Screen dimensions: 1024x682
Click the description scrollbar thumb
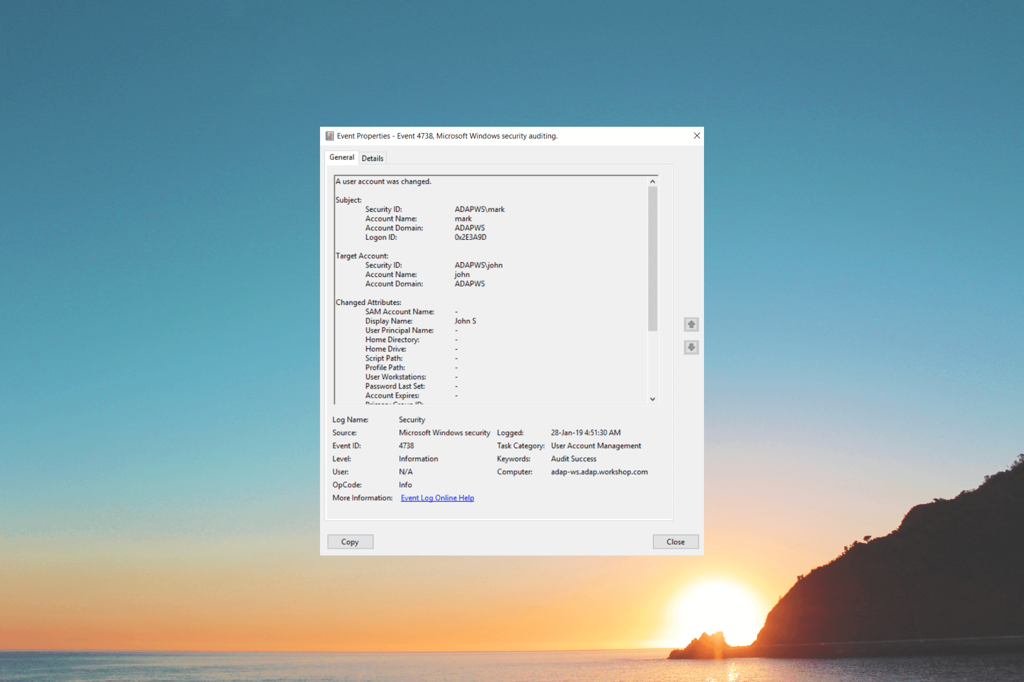pos(652,259)
